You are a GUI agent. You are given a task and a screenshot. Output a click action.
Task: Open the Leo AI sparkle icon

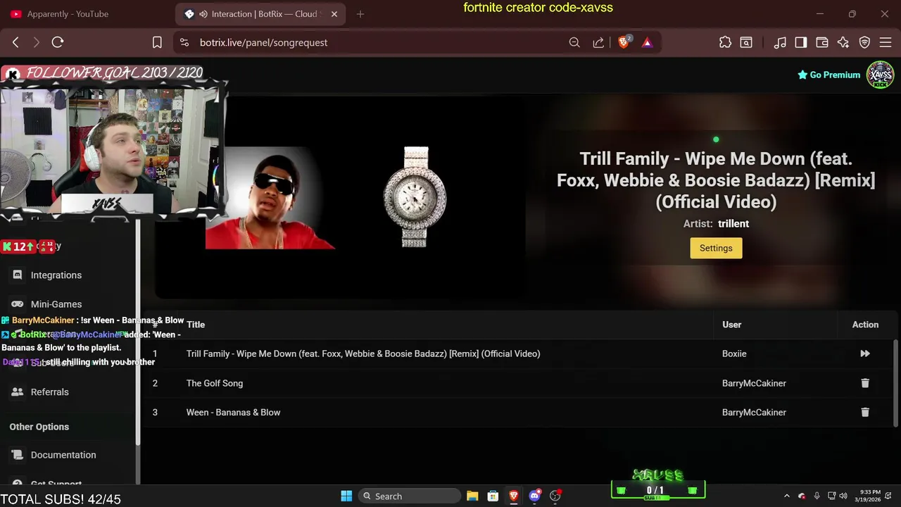(843, 42)
